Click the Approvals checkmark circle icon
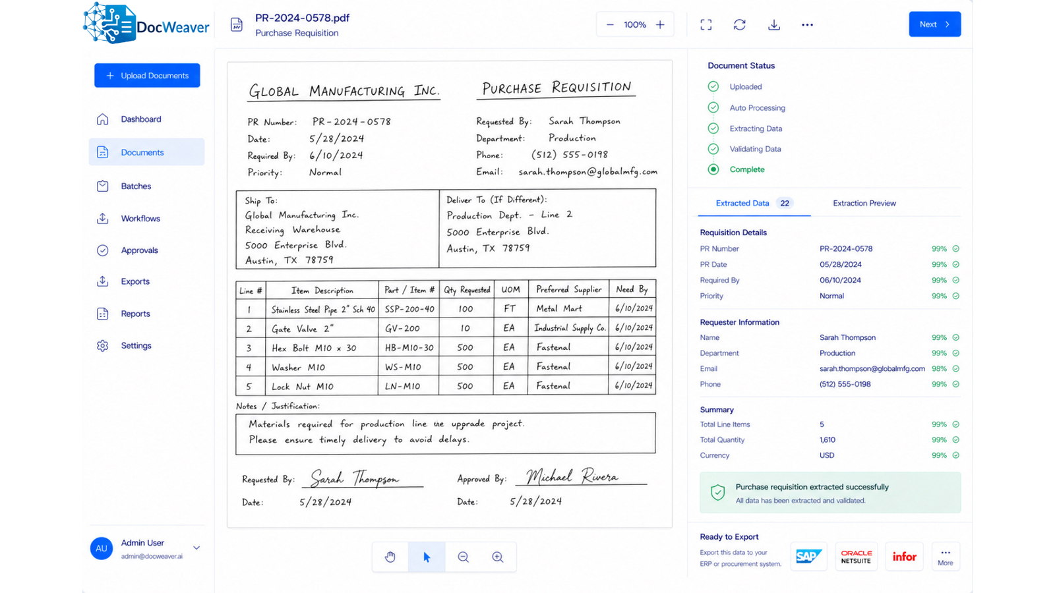This screenshot has width=1055, height=593. click(102, 250)
